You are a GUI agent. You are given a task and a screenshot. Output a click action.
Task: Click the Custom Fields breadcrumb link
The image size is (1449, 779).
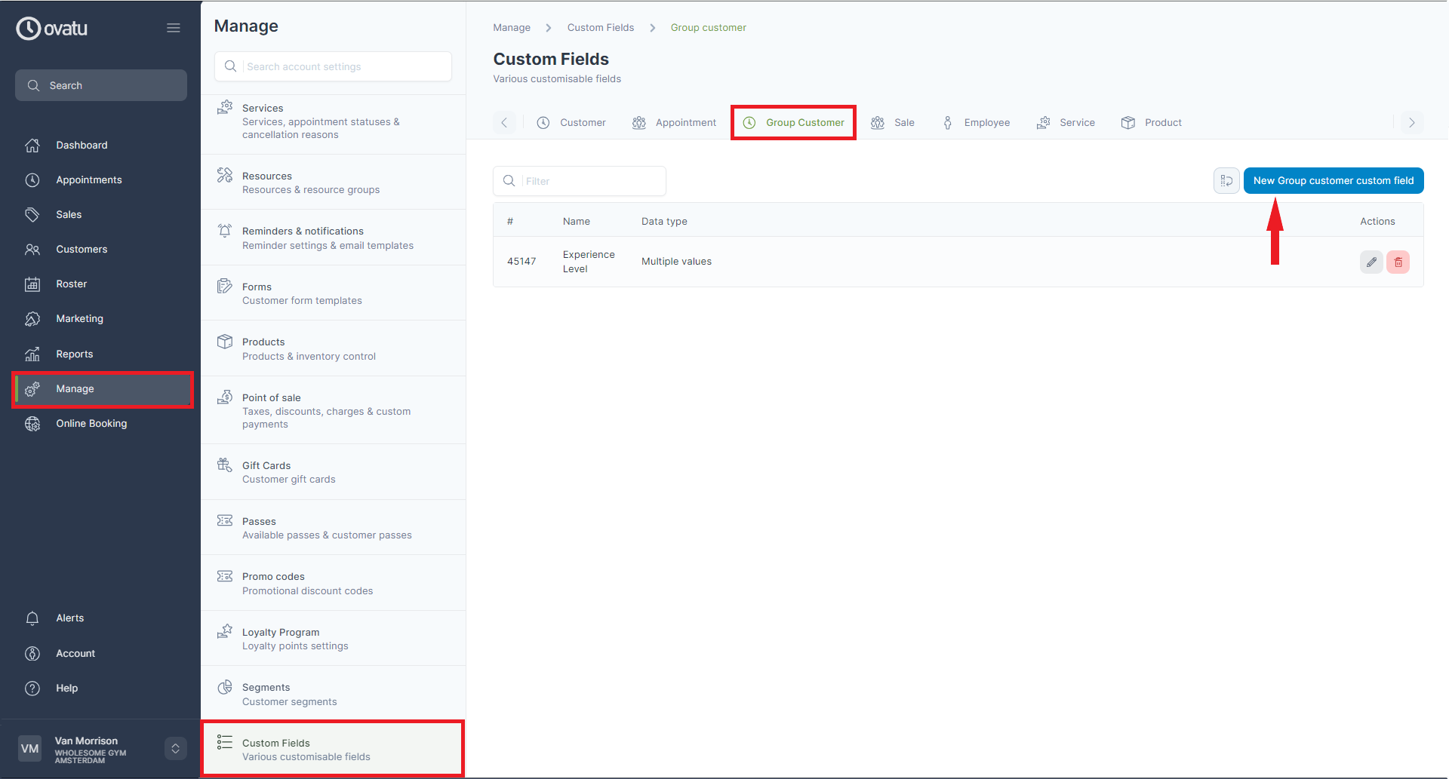pyautogui.click(x=600, y=28)
